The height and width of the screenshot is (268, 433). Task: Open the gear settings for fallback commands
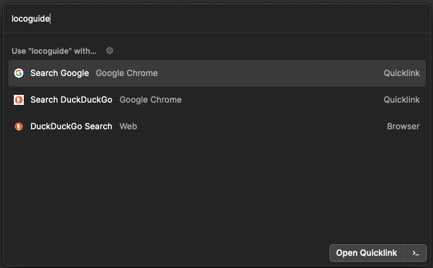[x=110, y=51]
